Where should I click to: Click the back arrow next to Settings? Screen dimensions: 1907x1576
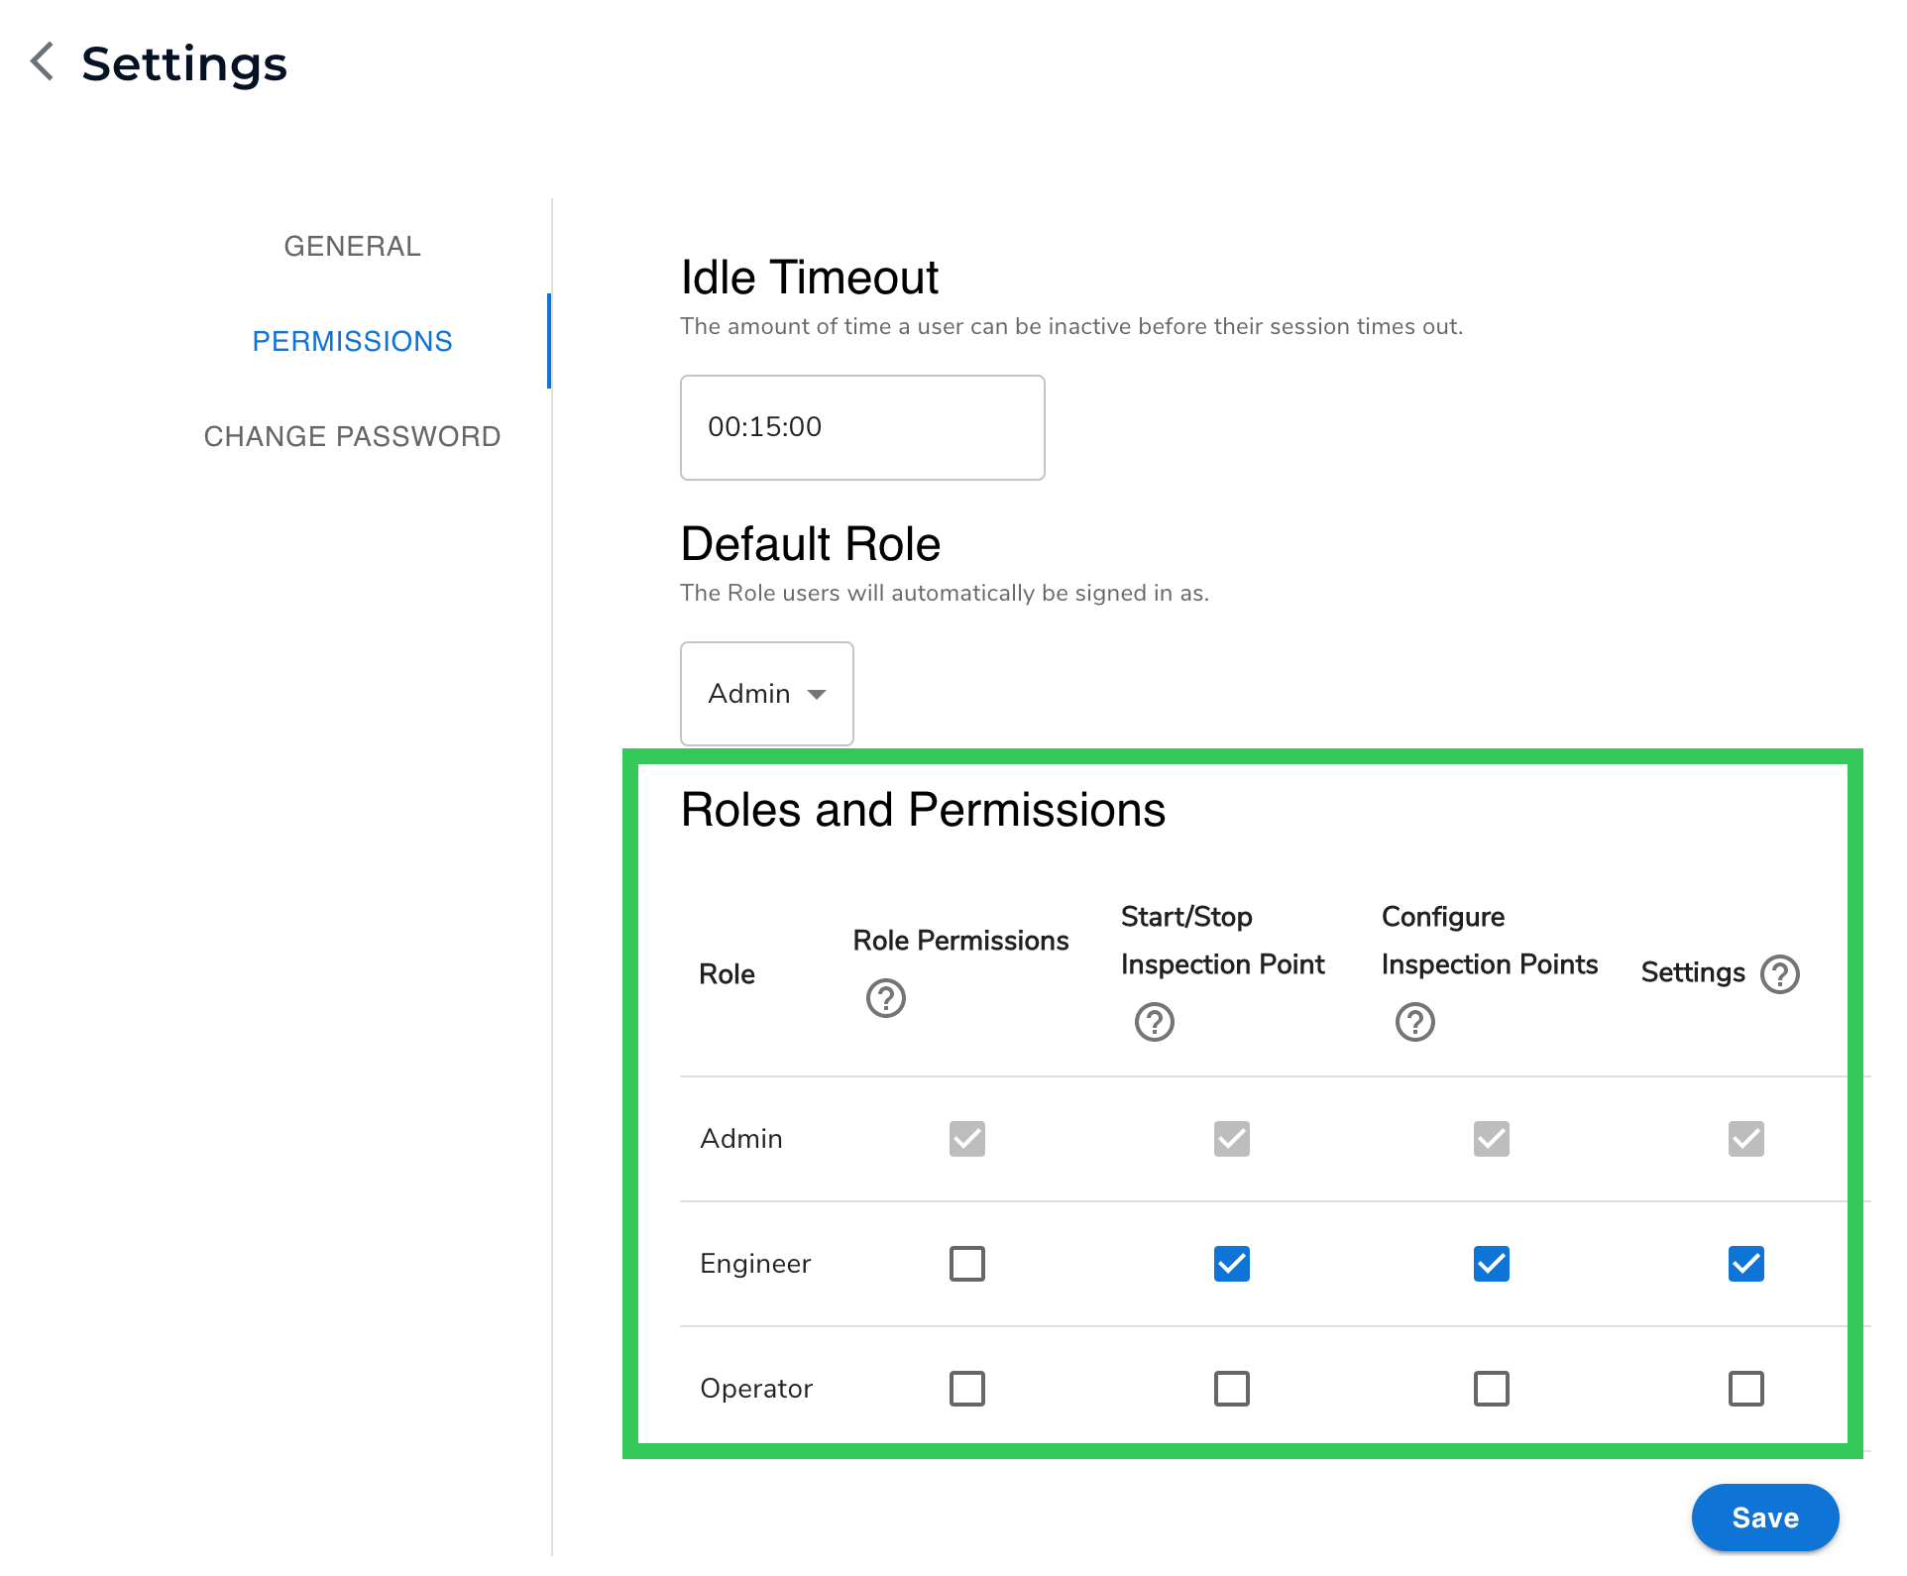pos(42,62)
